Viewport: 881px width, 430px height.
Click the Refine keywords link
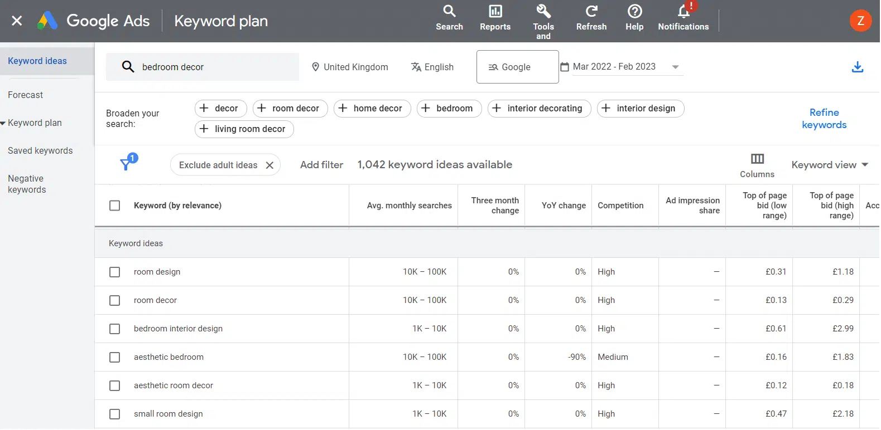(824, 119)
